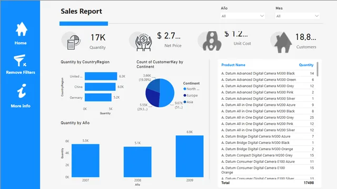Click the 6.9K data label above 2009
Screen dimensions: 337x189
[x=190, y=132]
